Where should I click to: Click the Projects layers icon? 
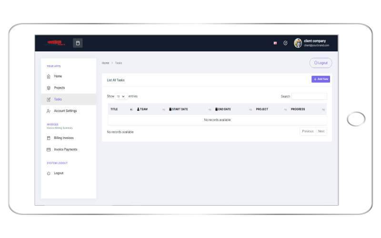(x=49, y=88)
